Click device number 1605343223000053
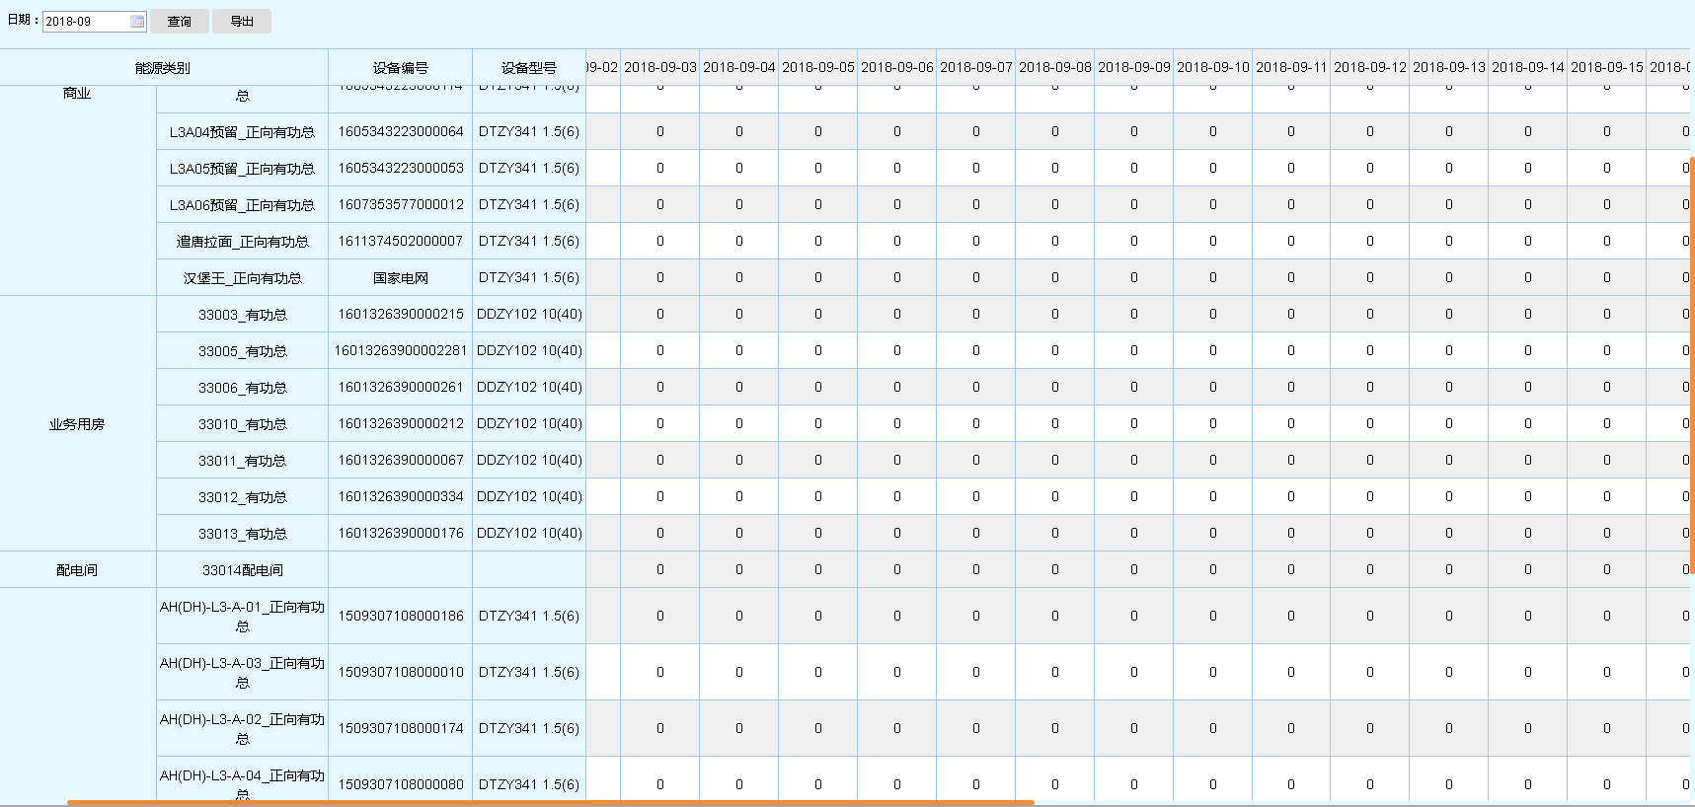Image resolution: width=1695 pixels, height=807 pixels. [401, 168]
